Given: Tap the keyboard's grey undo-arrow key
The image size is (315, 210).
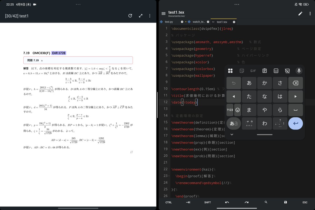Looking at the screenshot, I should click(x=234, y=83).
